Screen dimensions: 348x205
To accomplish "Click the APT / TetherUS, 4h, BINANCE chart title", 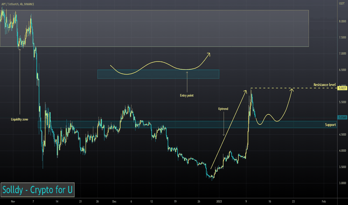I will pyautogui.click(x=18, y=4).
